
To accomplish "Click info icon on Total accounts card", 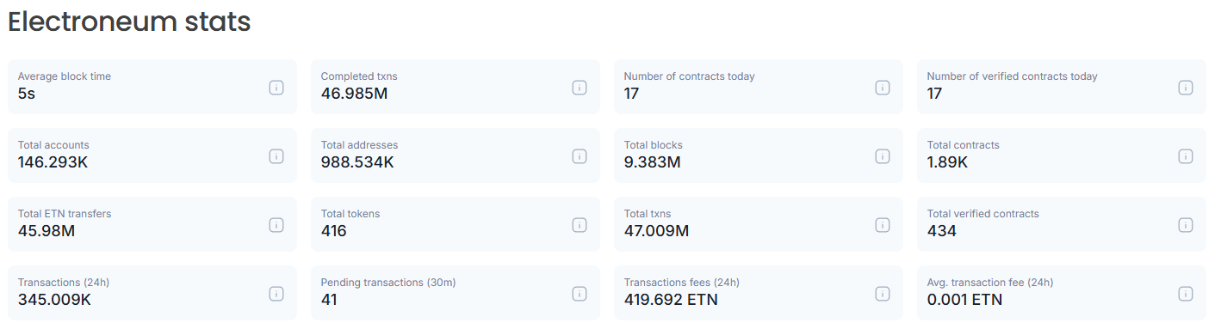I will pyautogui.click(x=276, y=156).
